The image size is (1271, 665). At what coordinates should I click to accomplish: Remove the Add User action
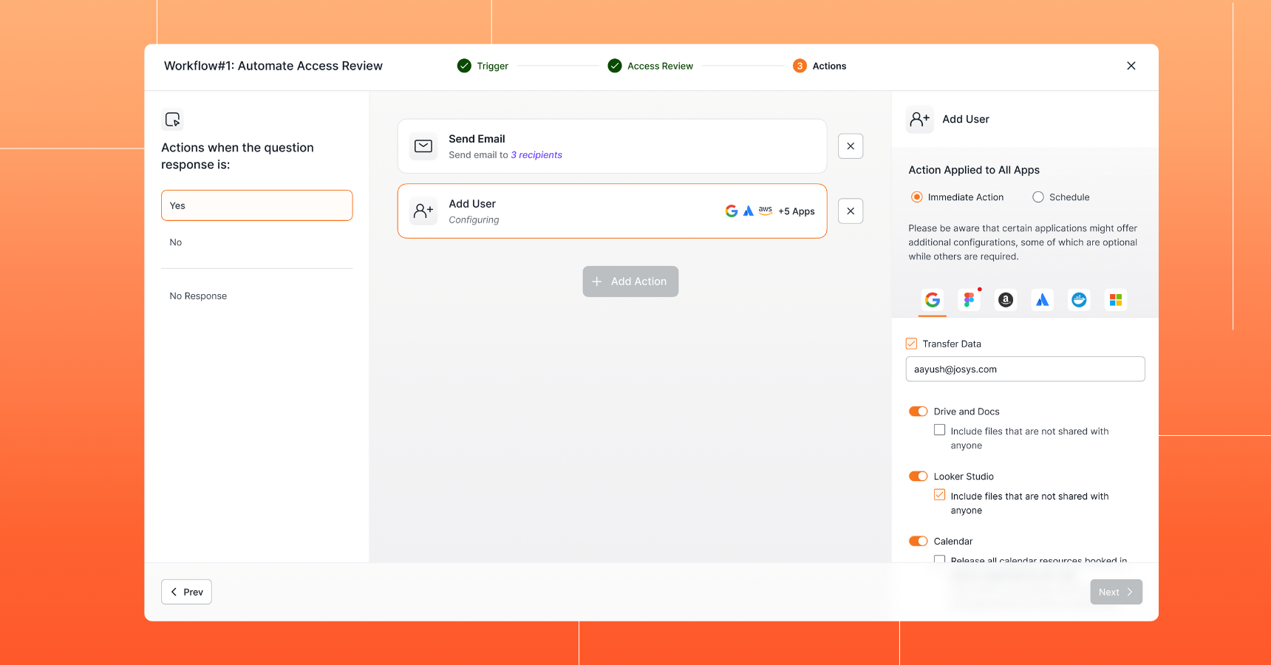click(x=851, y=211)
